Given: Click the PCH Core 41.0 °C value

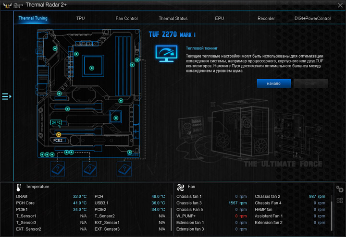Looking at the screenshot, I should (x=80, y=203).
